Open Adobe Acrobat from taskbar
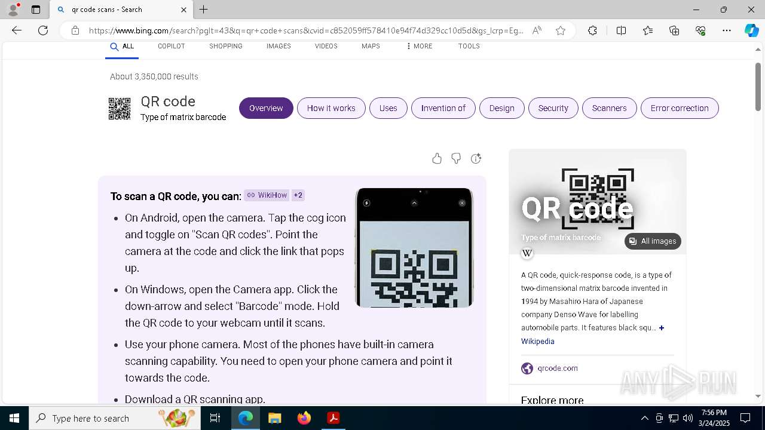The width and height of the screenshot is (765, 430). coord(333,418)
